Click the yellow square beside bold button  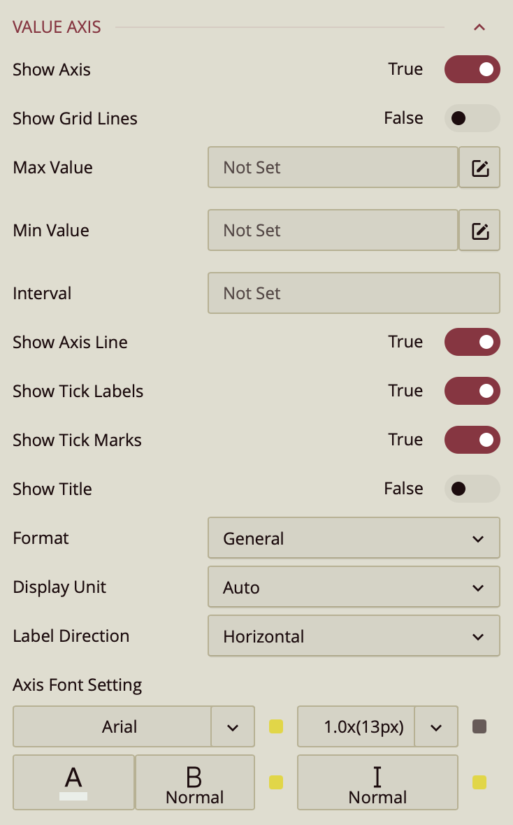coord(276,782)
